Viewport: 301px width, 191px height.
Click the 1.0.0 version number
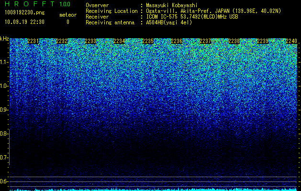coord(65,4)
